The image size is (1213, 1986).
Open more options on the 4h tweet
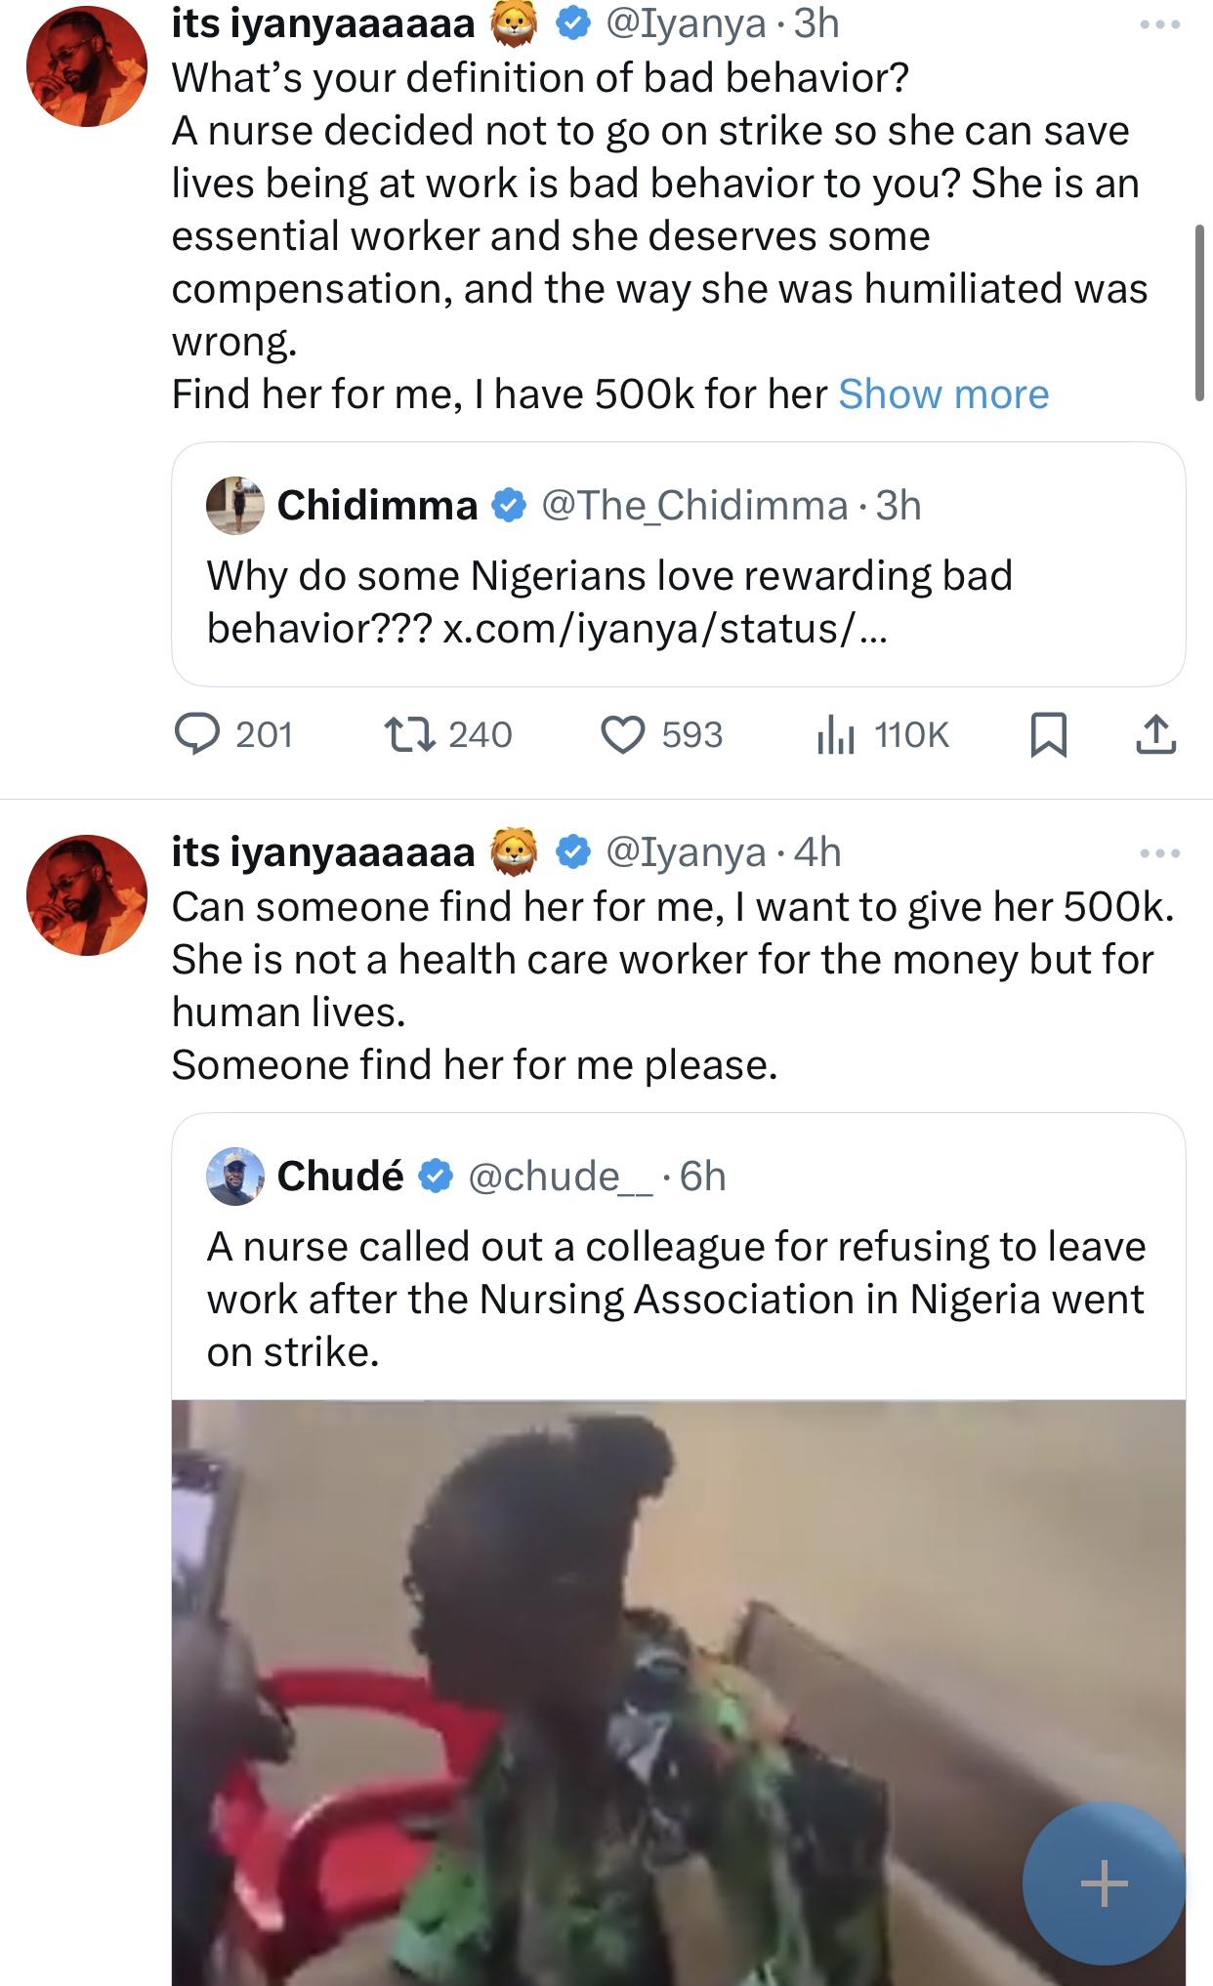(x=1159, y=853)
